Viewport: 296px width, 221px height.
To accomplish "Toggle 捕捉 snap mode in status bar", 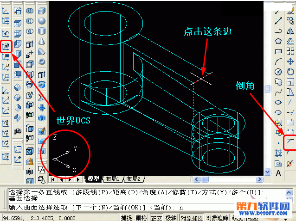I will click(x=127, y=218).
